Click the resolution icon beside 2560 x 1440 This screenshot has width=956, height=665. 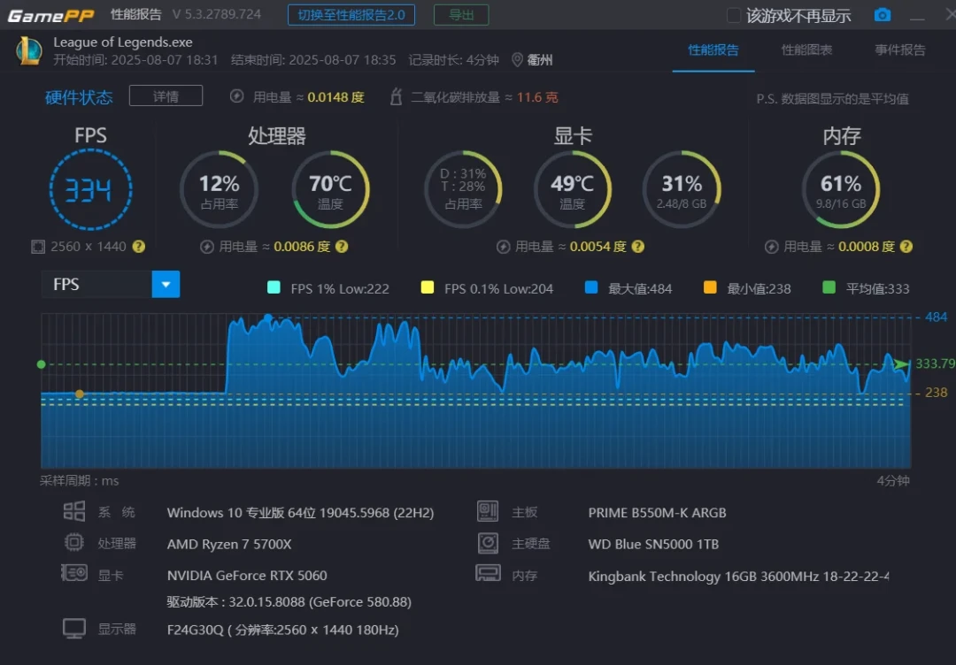[x=38, y=247]
